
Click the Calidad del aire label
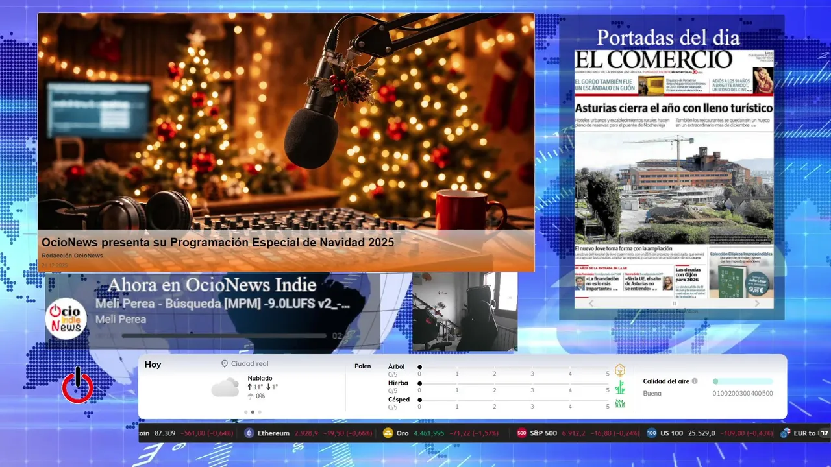tap(666, 381)
